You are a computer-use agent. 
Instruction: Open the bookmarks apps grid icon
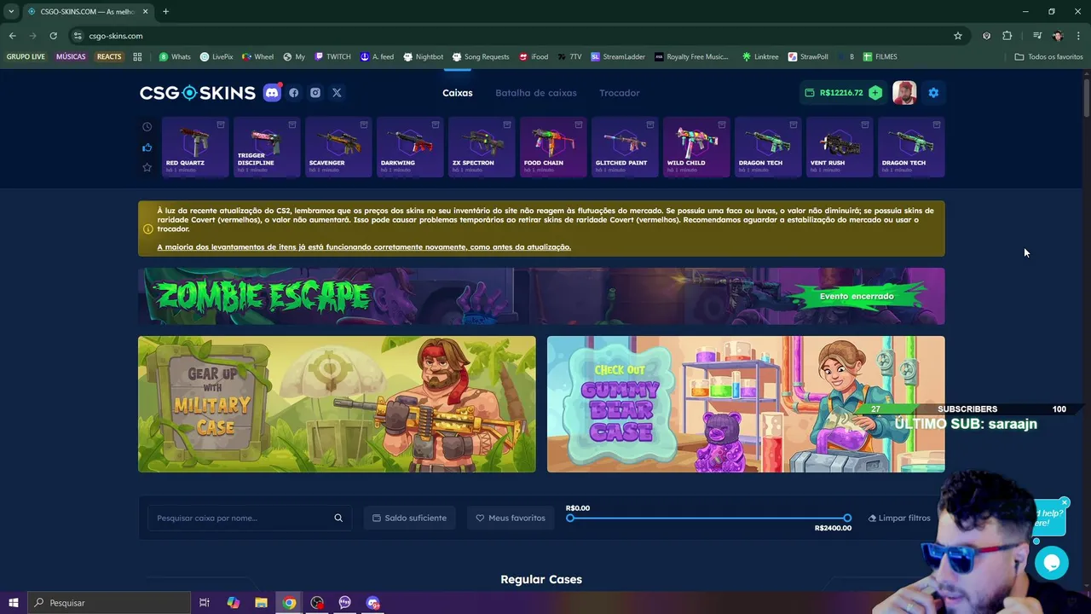[137, 57]
